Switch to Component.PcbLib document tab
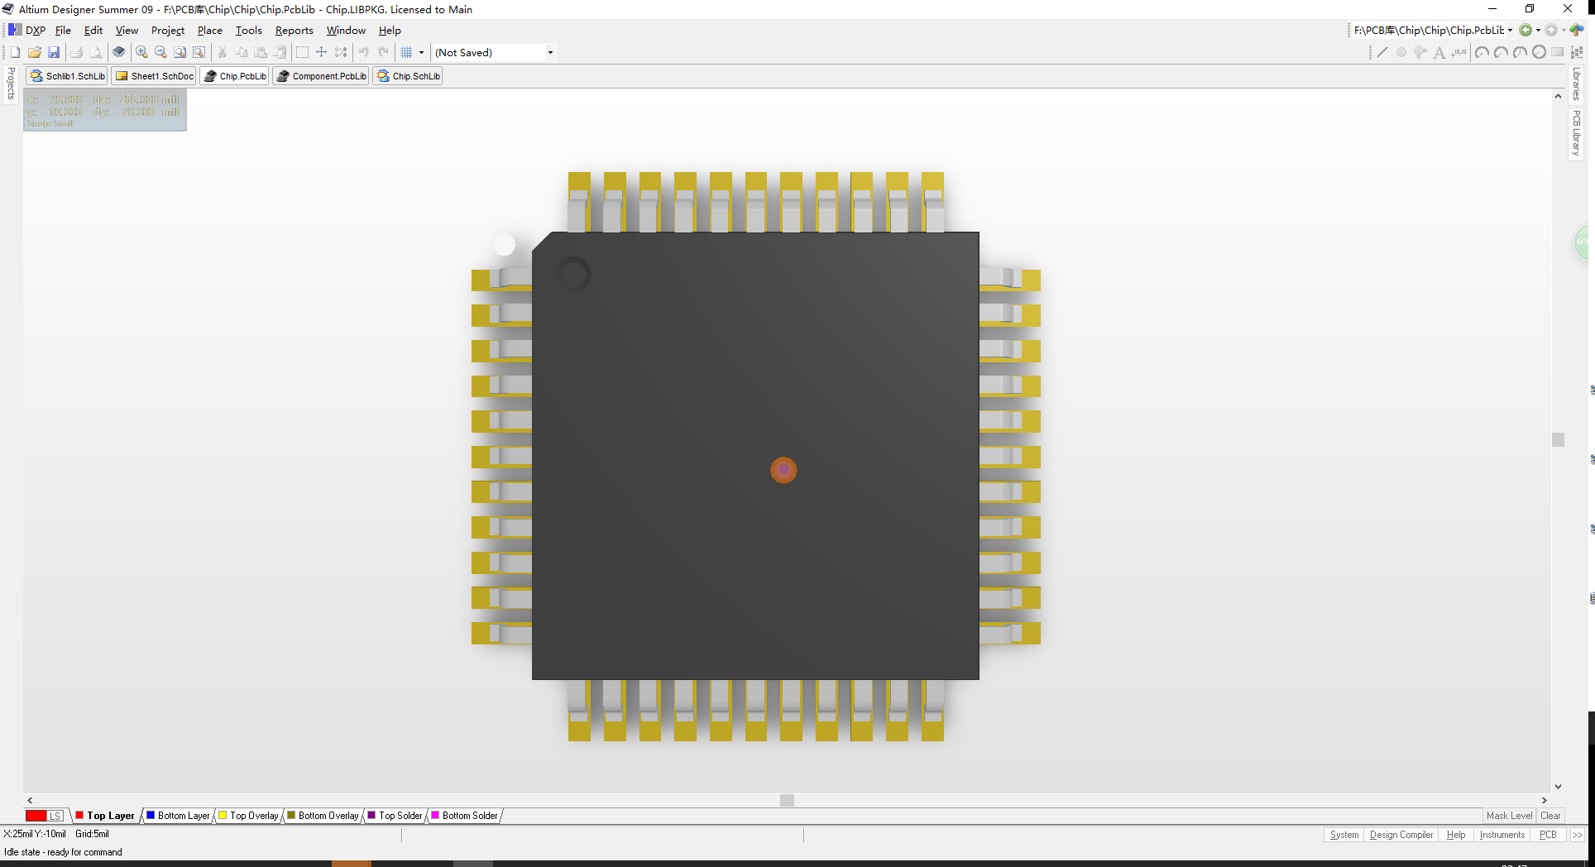The width and height of the screenshot is (1595, 867). [321, 76]
